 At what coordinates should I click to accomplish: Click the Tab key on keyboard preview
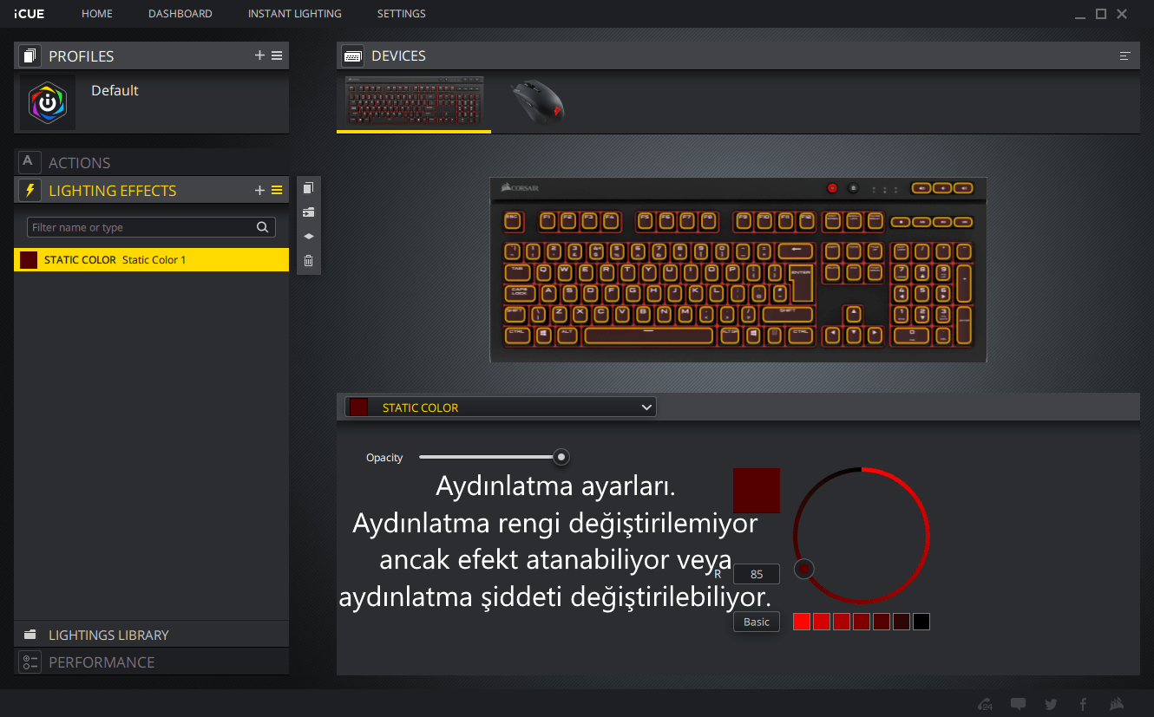point(517,271)
